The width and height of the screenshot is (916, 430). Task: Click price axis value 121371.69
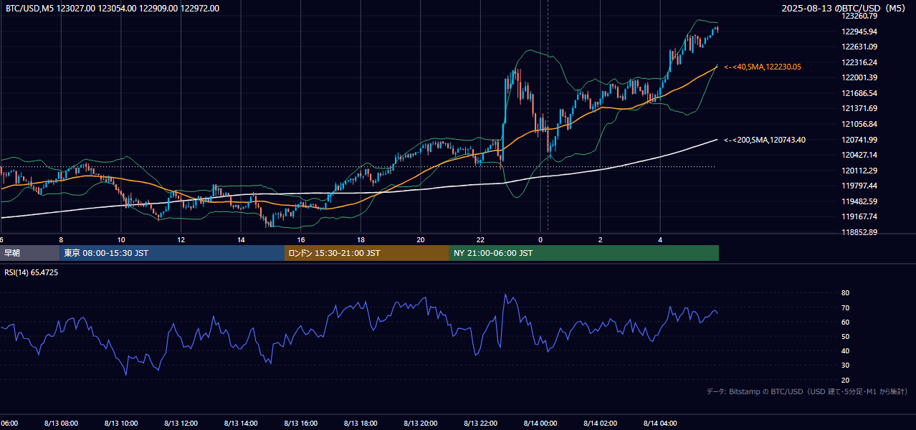(x=861, y=108)
